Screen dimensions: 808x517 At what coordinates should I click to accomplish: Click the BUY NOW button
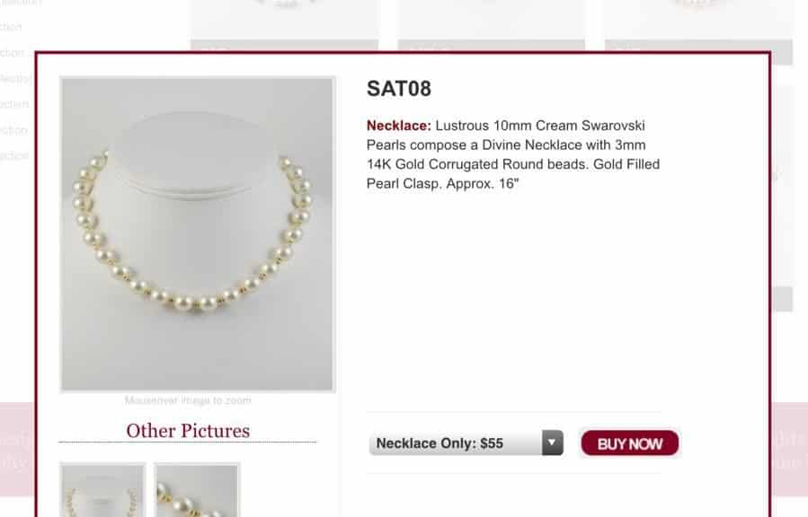630,443
